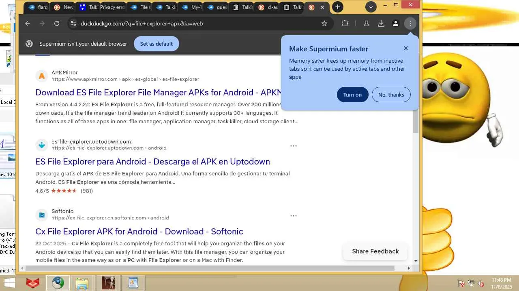Click the horizontal page scrollbar thumb
Viewport: 519px width, 291px height.
tap(210, 268)
